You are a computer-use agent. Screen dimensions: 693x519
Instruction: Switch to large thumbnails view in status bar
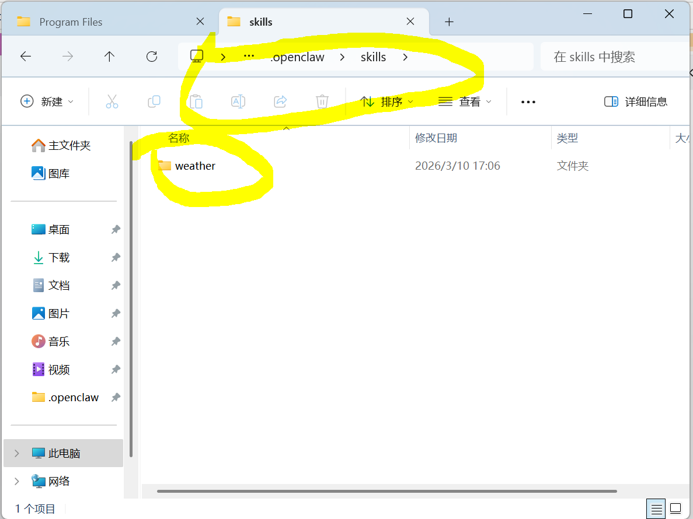[x=675, y=509]
